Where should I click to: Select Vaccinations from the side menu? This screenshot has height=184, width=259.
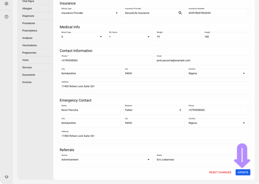(x=29, y=45)
